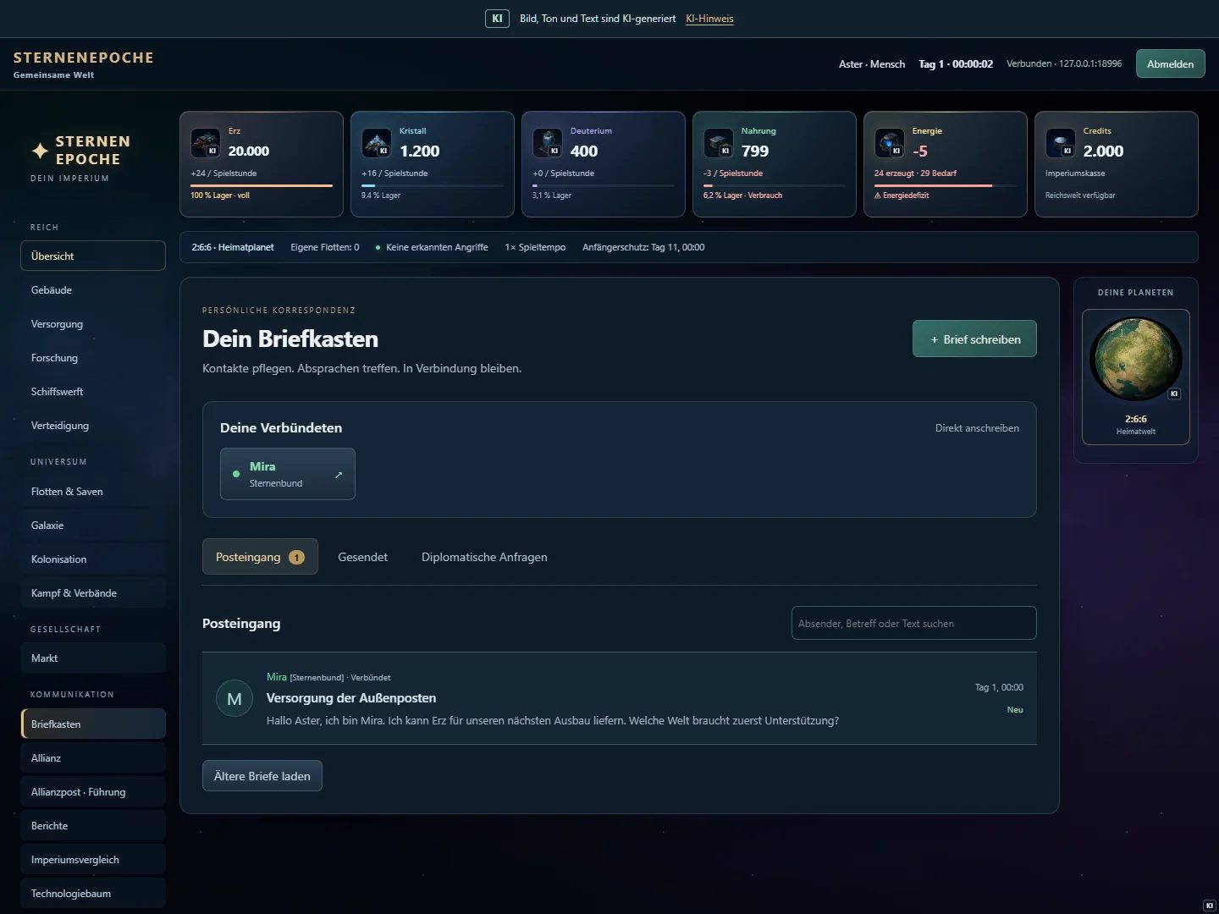
Task: Click Brief schreiben button
Action: coord(974,339)
